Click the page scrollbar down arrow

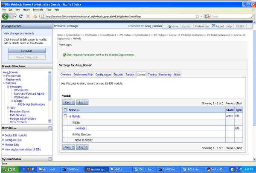click(254, 159)
